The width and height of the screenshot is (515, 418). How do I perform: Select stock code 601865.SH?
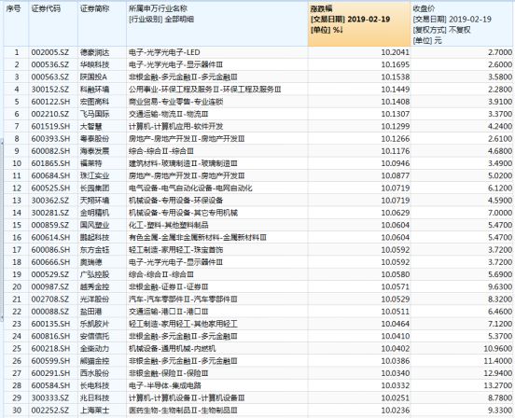51,163
